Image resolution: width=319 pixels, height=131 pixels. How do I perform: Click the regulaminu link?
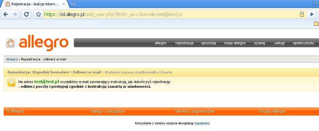point(202,123)
